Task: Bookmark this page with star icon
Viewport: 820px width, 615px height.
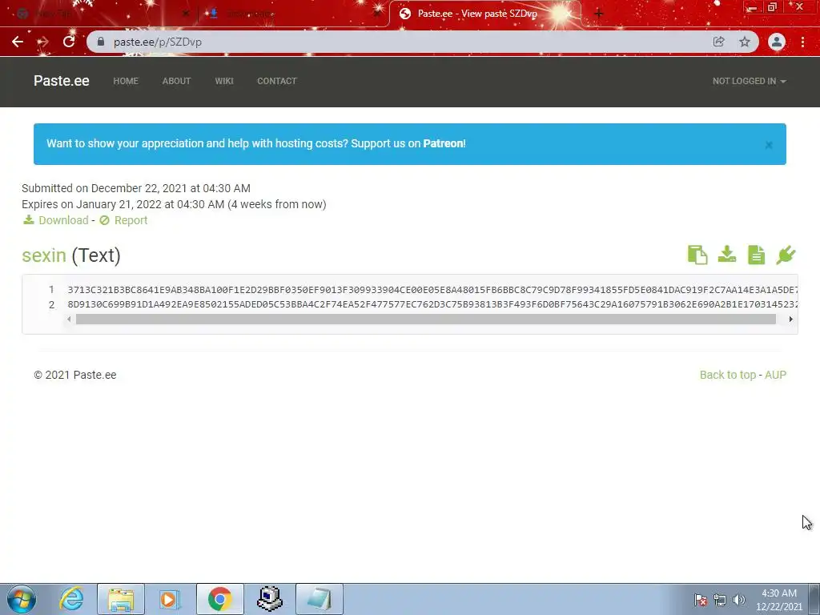Action: pos(745,42)
